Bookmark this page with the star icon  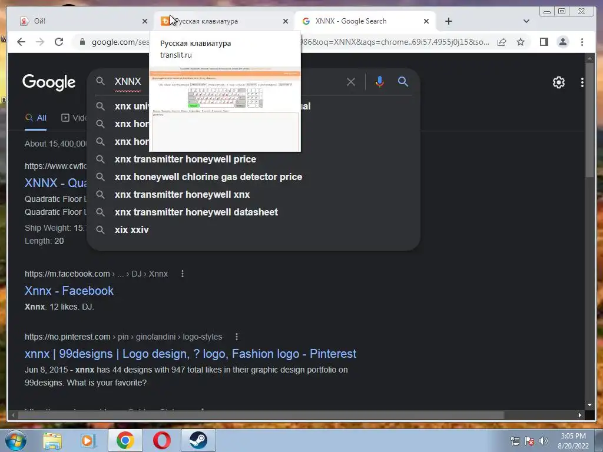(521, 42)
